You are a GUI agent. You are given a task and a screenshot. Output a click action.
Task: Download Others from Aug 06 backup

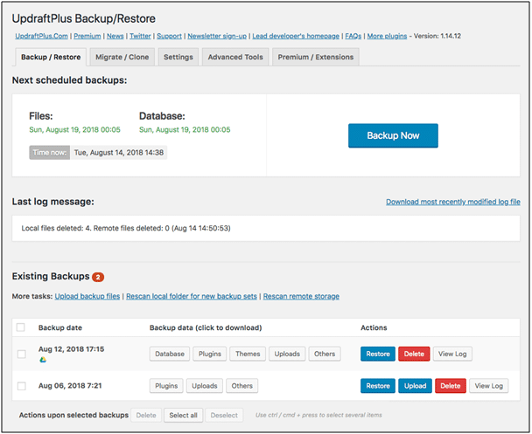[x=241, y=386]
